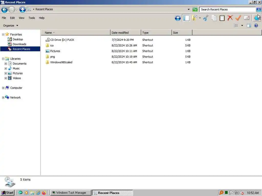The image size is (262, 196).
Task: Click the blue Up-one-level toolbar icon
Action: click(178, 18)
